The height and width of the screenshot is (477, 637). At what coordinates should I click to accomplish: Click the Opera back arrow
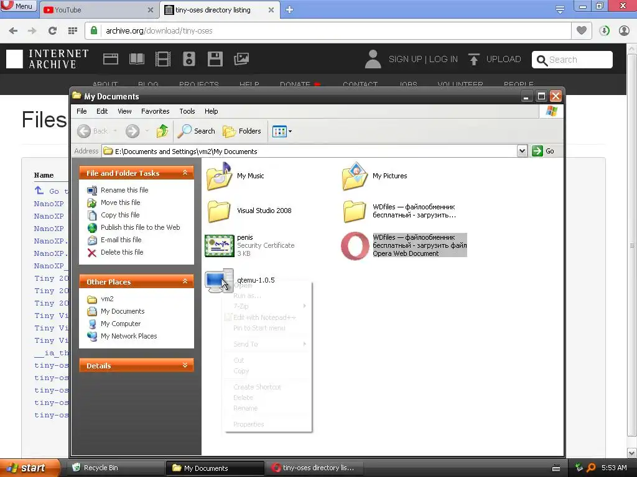coord(13,31)
